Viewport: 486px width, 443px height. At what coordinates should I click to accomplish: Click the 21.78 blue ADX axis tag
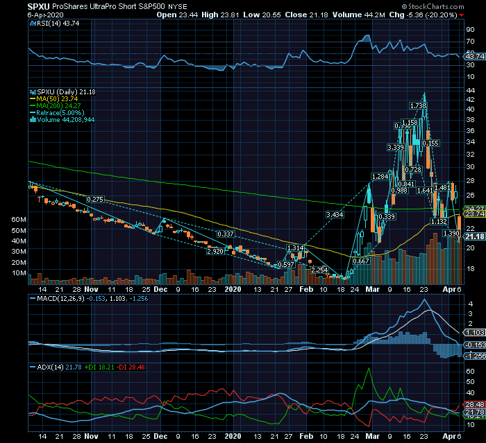(x=474, y=412)
